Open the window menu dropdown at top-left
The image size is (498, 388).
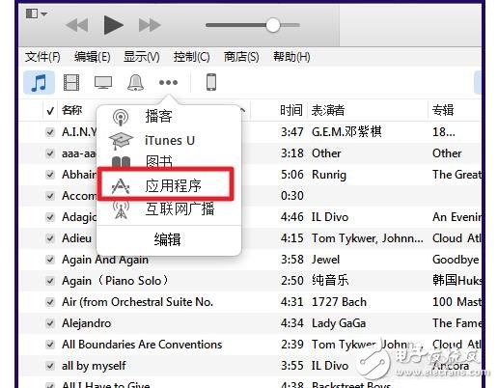(37, 14)
